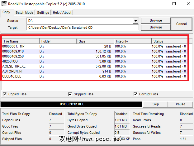Click the Corrupt Bytes Copied value 0 B
The width and height of the screenshot is (194, 146).
point(122,133)
